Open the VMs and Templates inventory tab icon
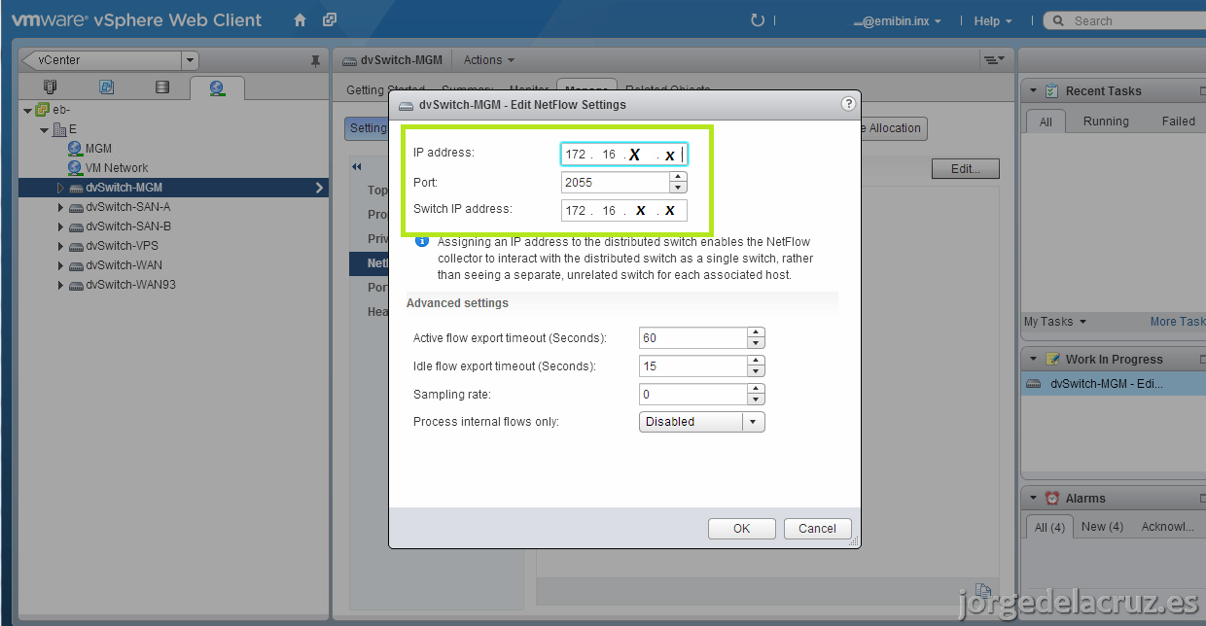The image size is (1206, 626). pyautogui.click(x=106, y=87)
